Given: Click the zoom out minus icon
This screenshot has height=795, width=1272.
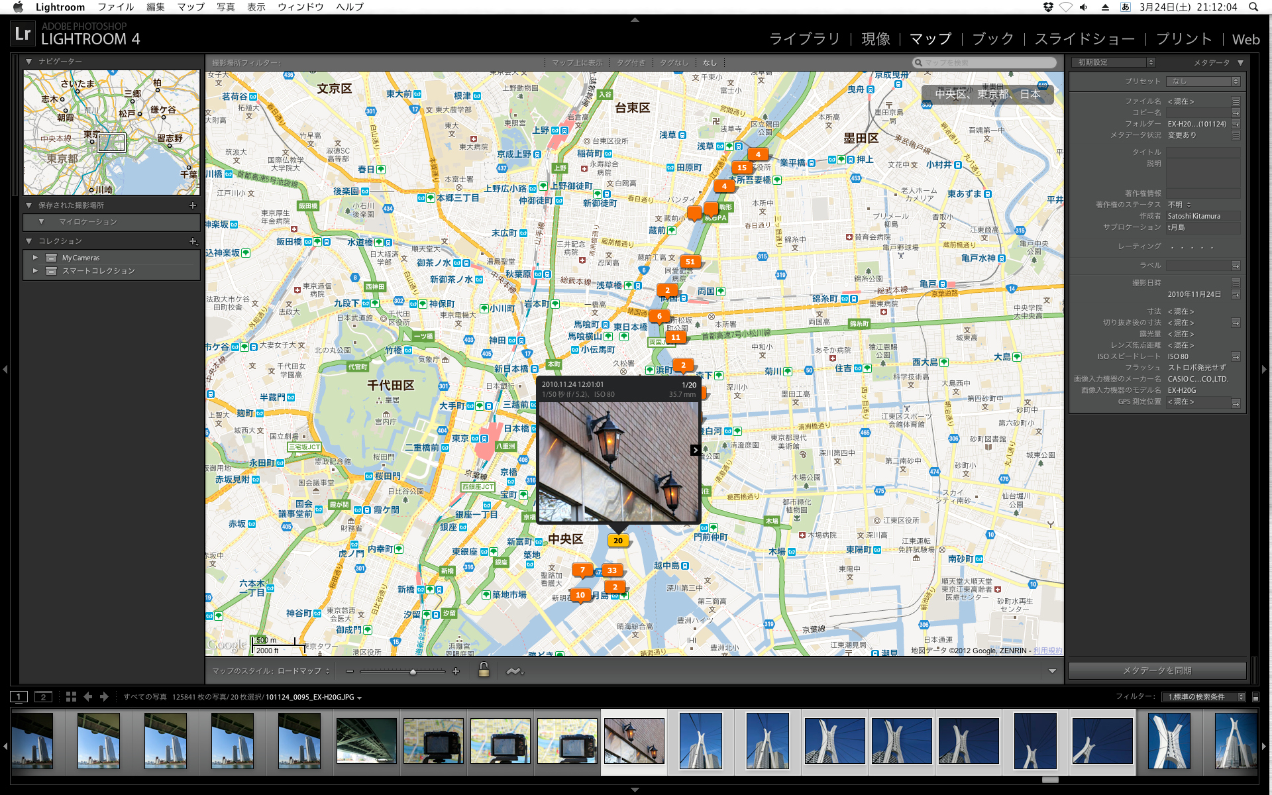Looking at the screenshot, I should (x=349, y=671).
